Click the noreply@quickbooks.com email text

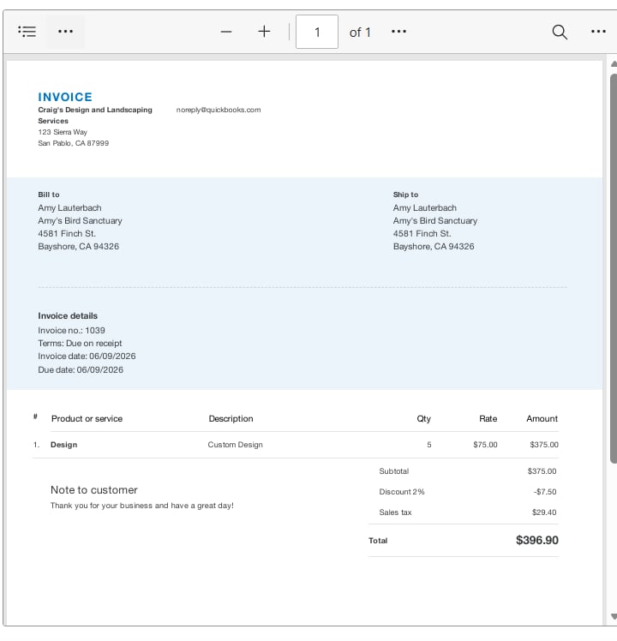coord(219,110)
